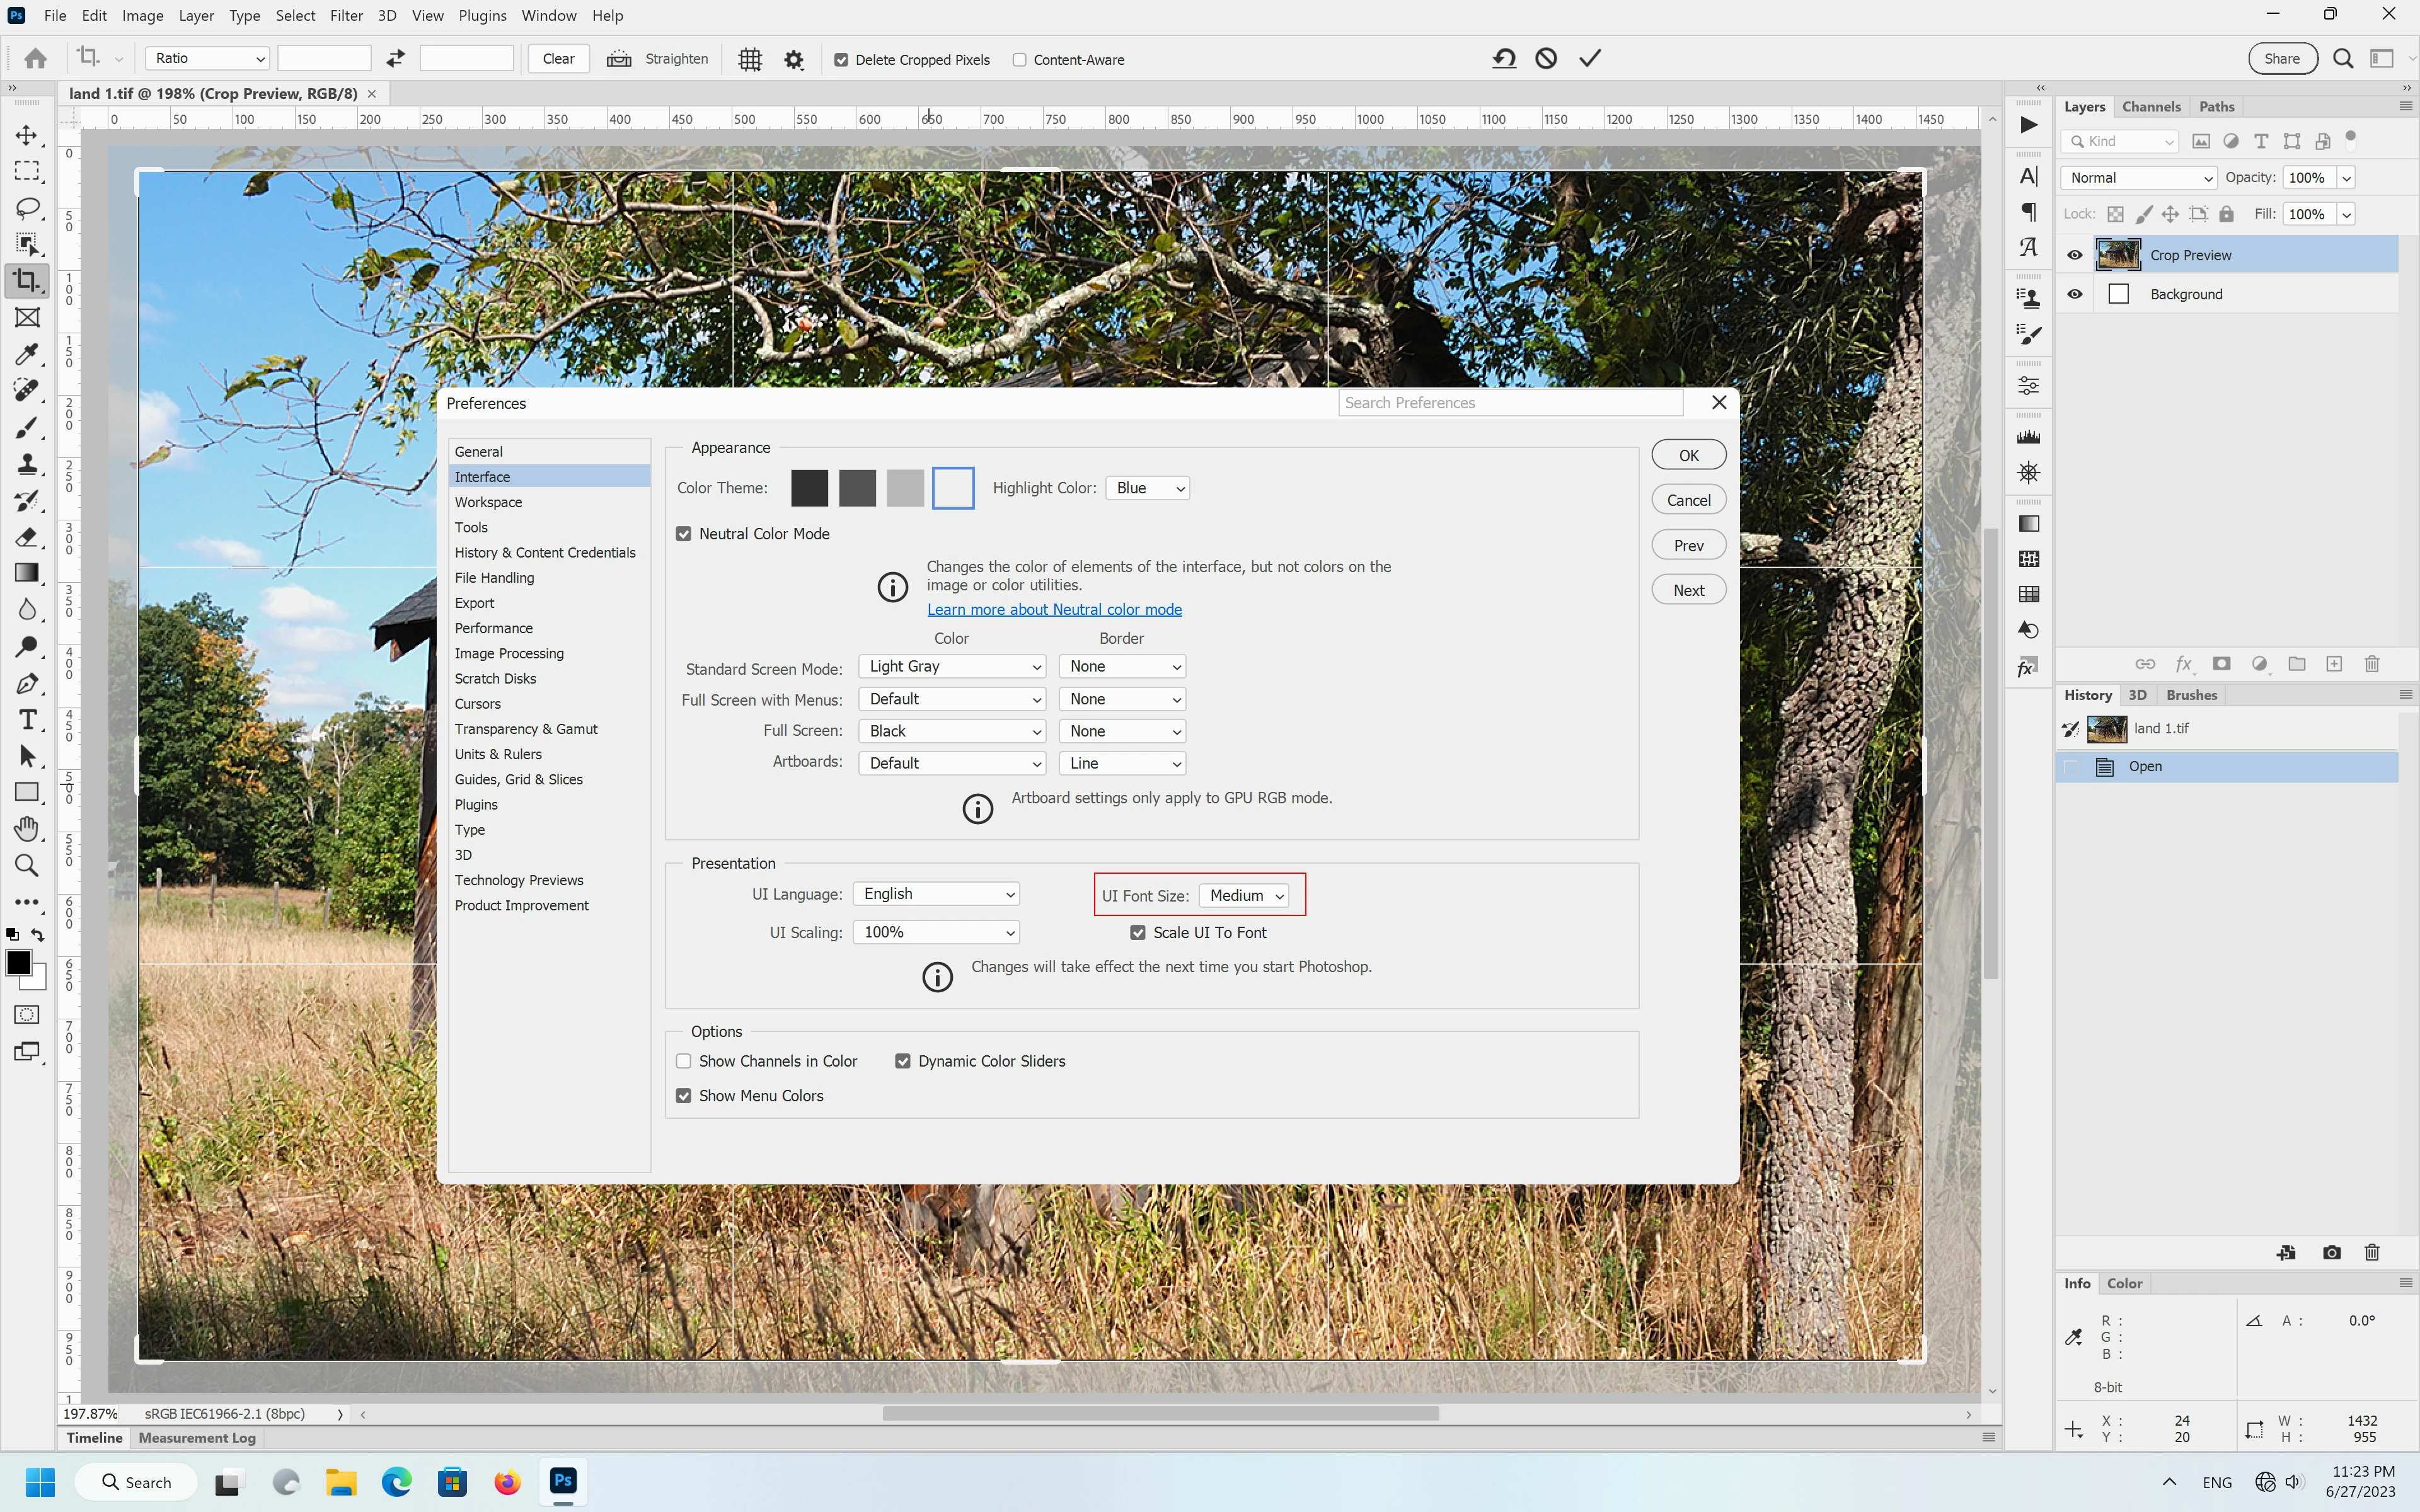The width and height of the screenshot is (2420, 1512).
Task: Select the Horizontal Type tool
Action: (27, 720)
